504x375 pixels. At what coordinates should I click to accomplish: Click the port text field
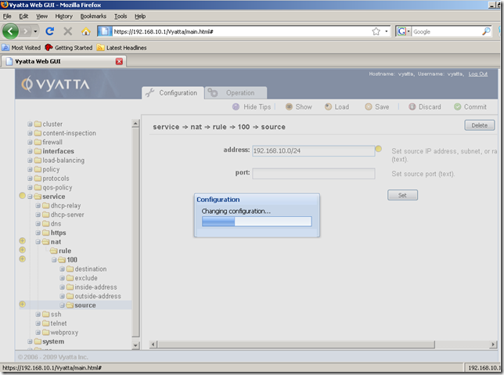click(x=313, y=173)
